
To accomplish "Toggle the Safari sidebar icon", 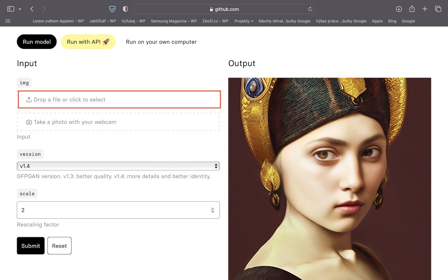I will (x=11, y=9).
